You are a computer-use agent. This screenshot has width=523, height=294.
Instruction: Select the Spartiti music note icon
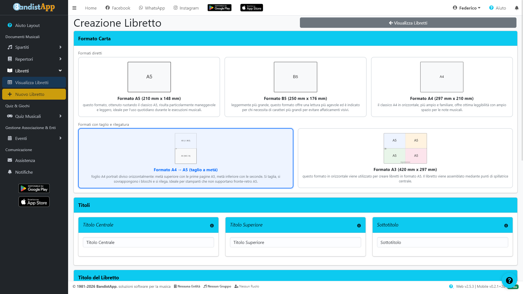pyautogui.click(x=10, y=47)
